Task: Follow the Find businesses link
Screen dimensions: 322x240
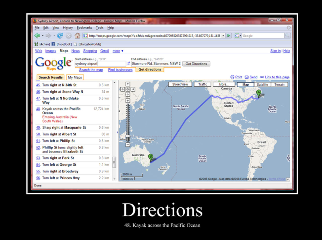Action: 120,70
